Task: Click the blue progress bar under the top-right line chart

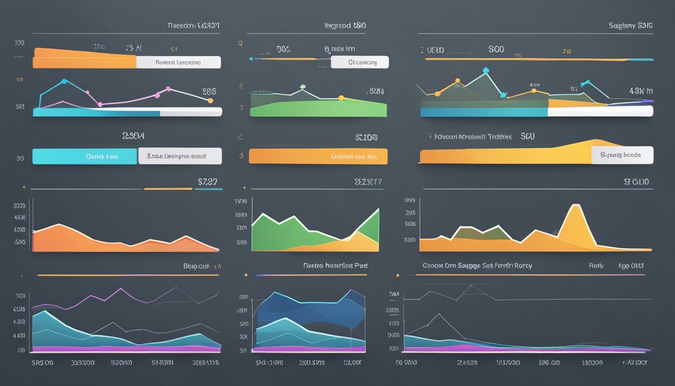Action: click(x=484, y=112)
